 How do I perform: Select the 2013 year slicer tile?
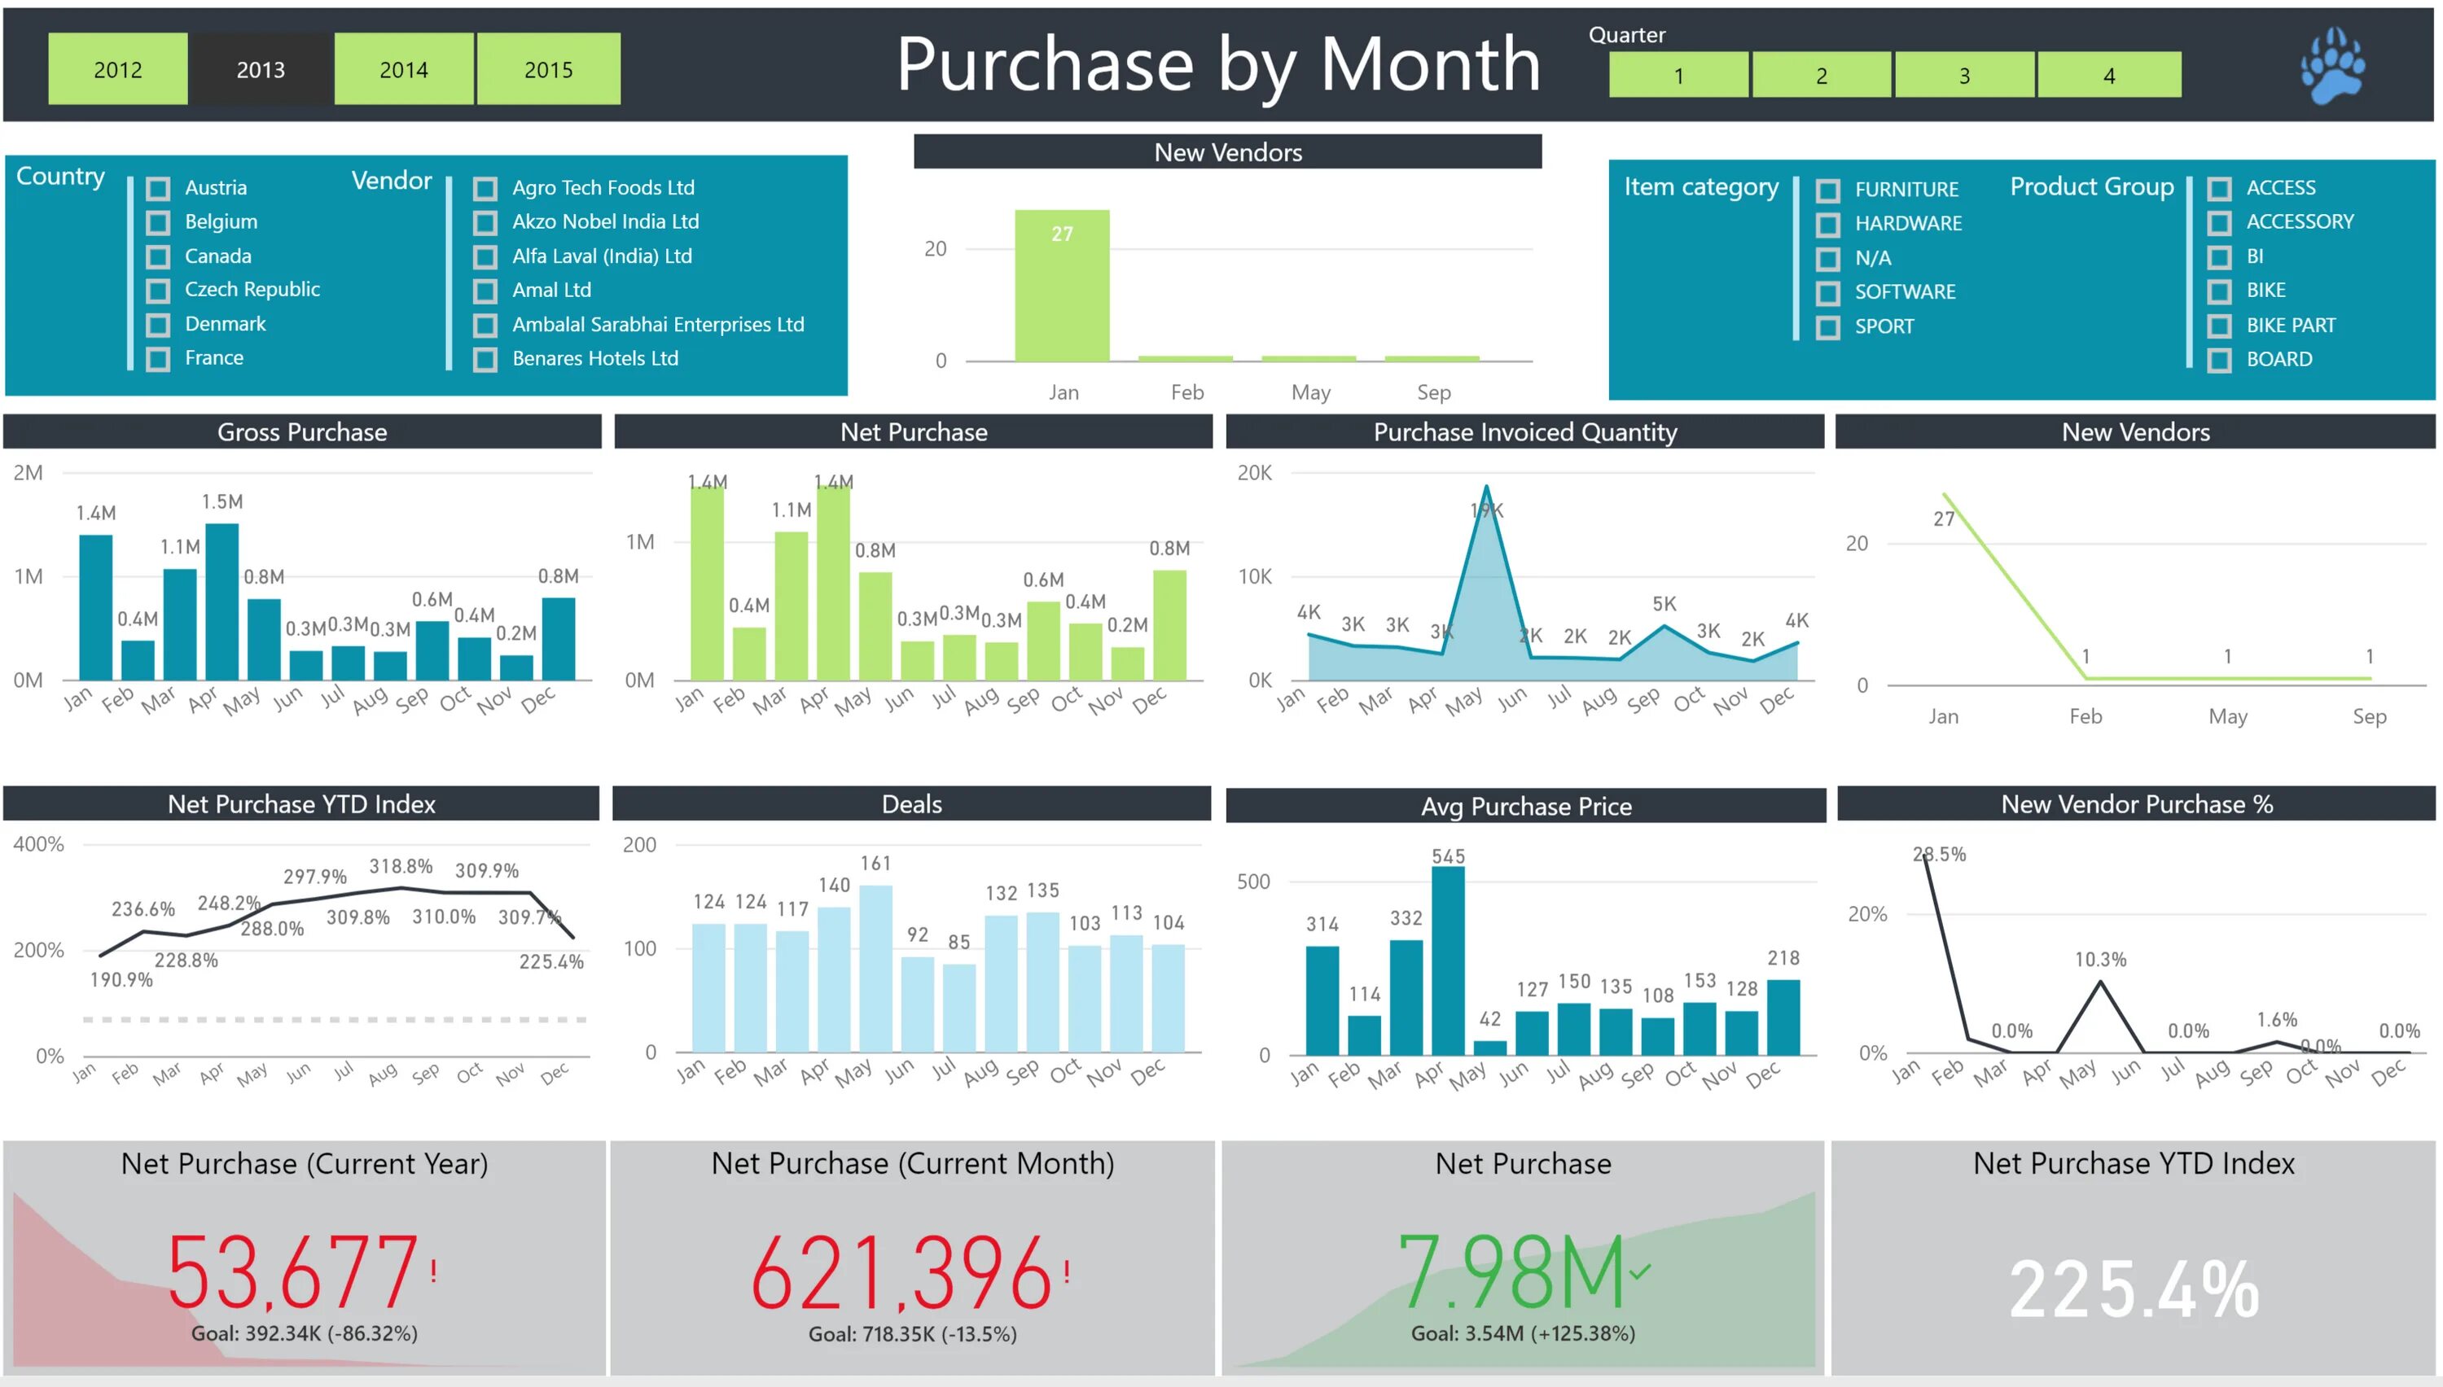click(x=260, y=69)
